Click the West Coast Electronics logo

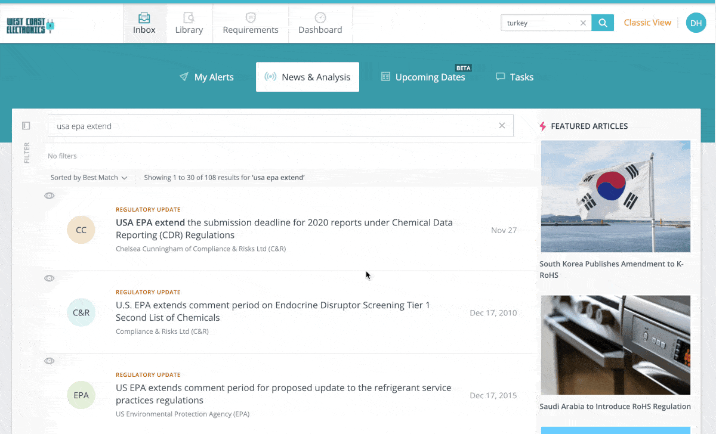(30, 25)
